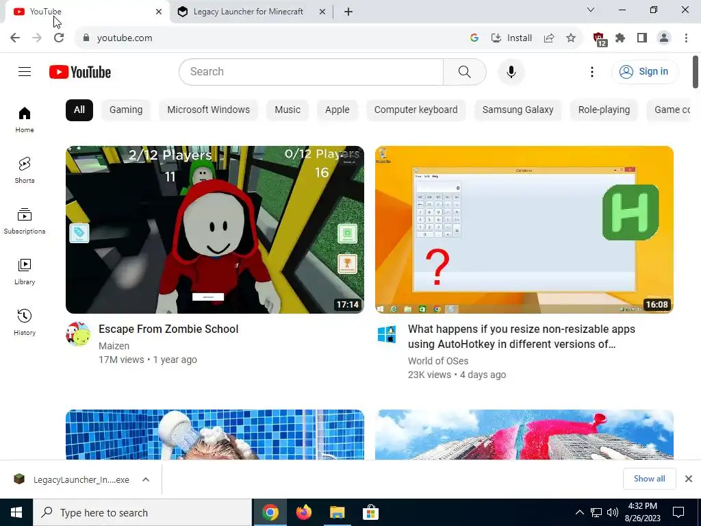The height and width of the screenshot is (526, 701).
Task: Click the Sign in button
Action: click(645, 71)
